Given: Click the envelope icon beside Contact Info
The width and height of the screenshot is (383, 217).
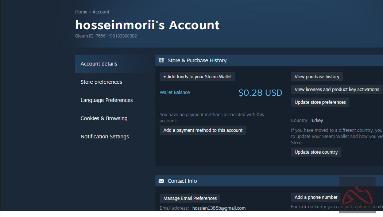Looking at the screenshot, I should pyautogui.click(x=161, y=181).
